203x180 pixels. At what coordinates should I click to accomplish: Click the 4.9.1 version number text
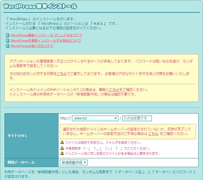coord(98,24)
